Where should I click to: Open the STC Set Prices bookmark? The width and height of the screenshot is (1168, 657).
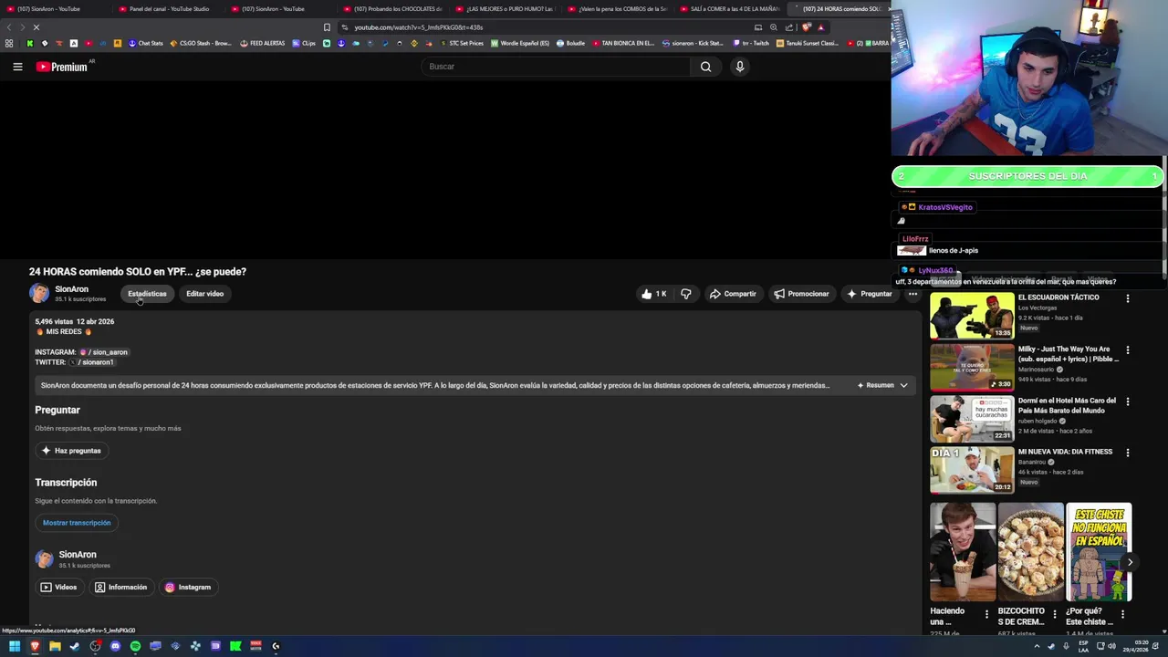click(x=462, y=43)
